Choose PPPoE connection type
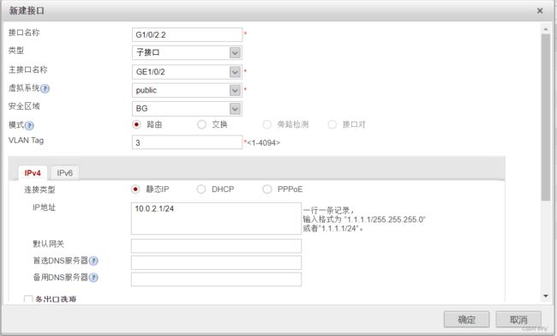 point(267,189)
